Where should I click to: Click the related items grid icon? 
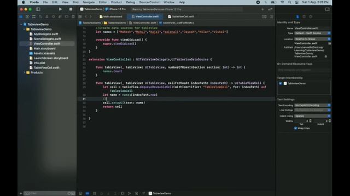pos(80,16)
